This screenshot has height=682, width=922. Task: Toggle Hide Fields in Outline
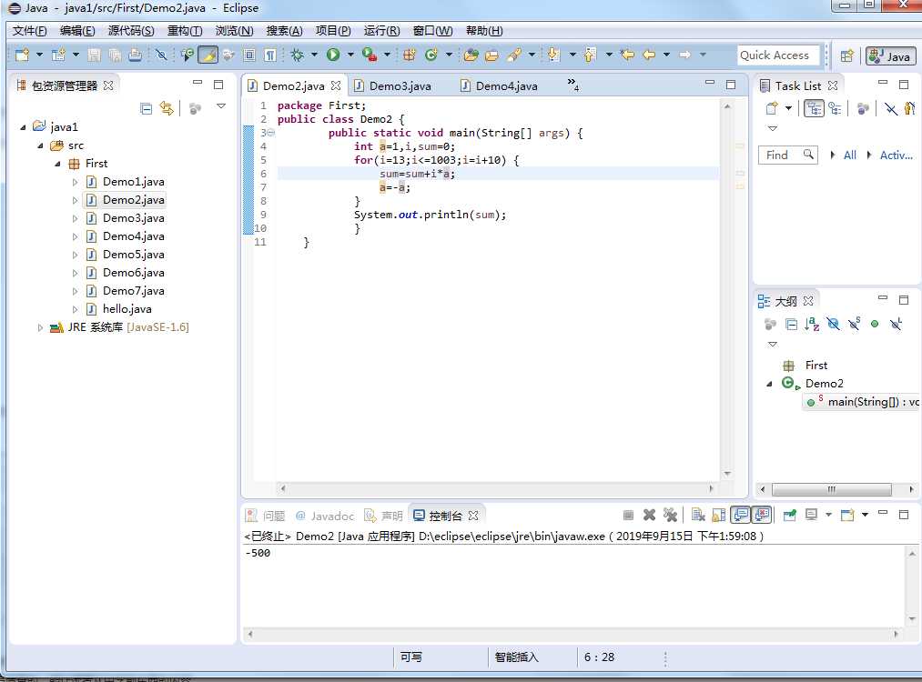[x=833, y=324]
